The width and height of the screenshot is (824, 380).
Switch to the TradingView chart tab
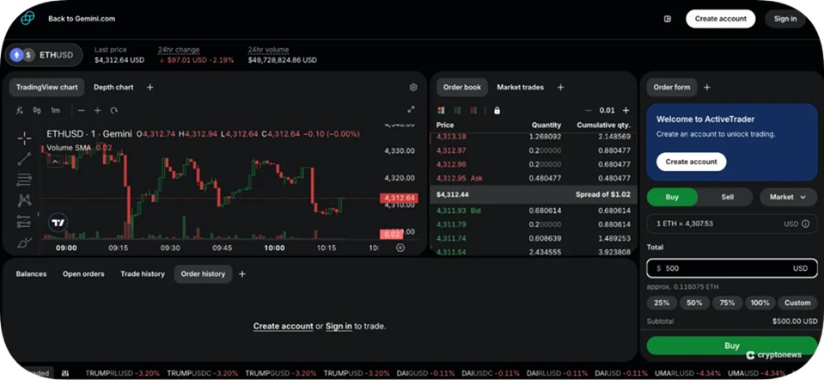[x=46, y=87]
